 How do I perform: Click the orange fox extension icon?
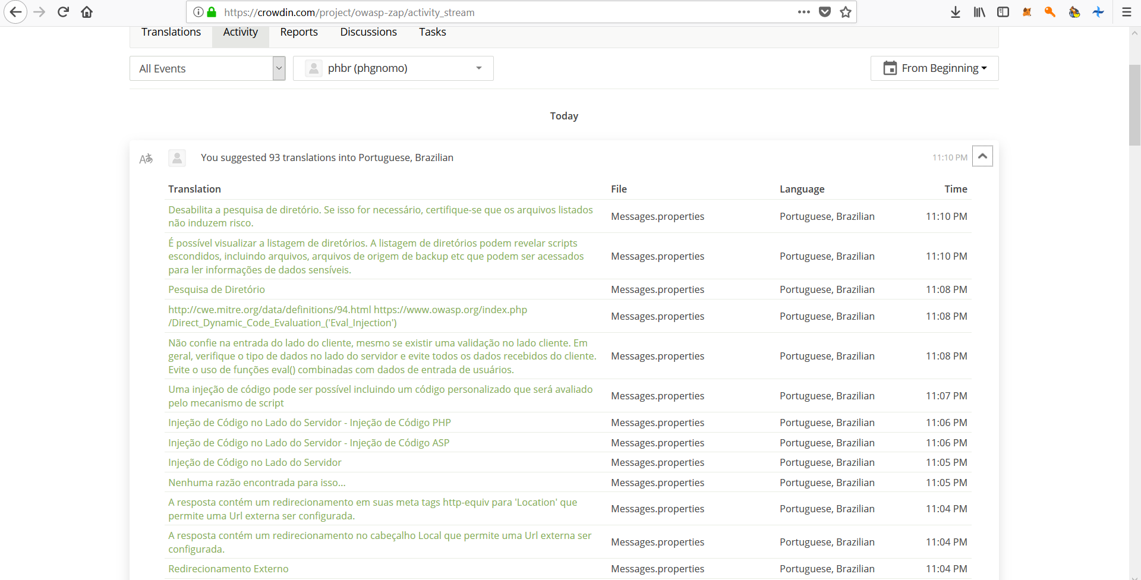[1027, 12]
